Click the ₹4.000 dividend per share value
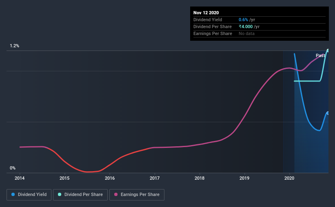The height and width of the screenshot is (207, 335). (246, 26)
